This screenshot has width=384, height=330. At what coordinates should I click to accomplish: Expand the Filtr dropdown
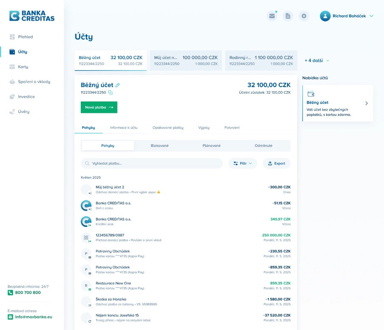(x=243, y=163)
